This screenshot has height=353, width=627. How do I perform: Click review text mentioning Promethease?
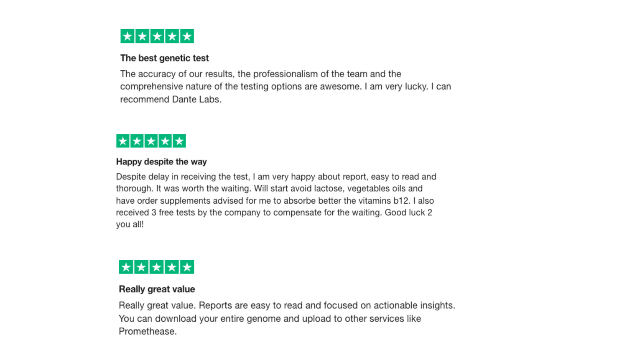click(x=287, y=318)
